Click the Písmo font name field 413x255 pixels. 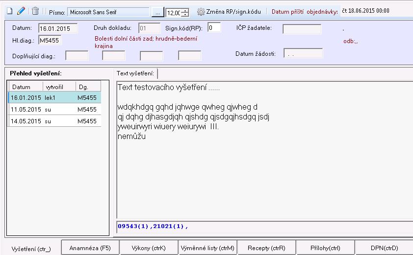click(x=108, y=12)
